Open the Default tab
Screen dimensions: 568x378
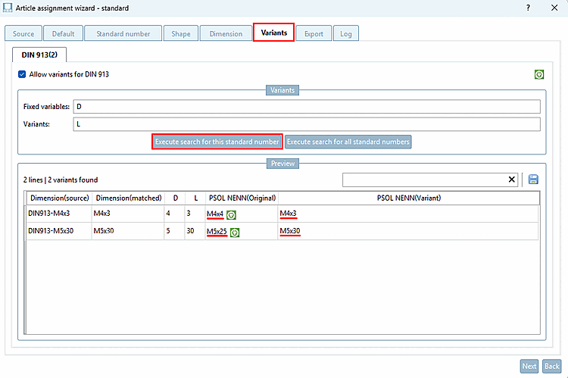63,33
